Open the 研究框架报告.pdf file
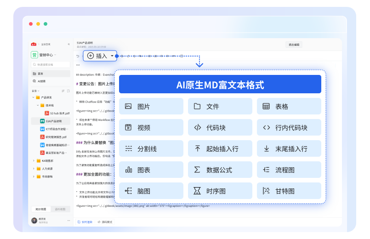This screenshot has width=370, height=239. point(54,137)
